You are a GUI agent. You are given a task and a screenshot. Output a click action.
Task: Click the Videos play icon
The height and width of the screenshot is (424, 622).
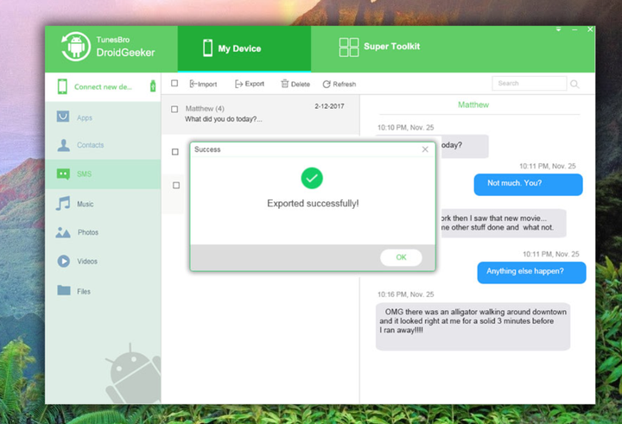63,261
